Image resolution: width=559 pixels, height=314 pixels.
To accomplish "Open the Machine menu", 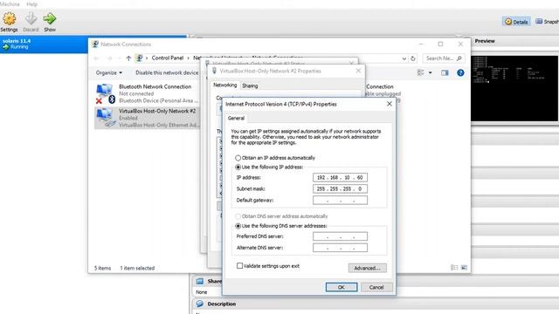I will tap(10, 4).
